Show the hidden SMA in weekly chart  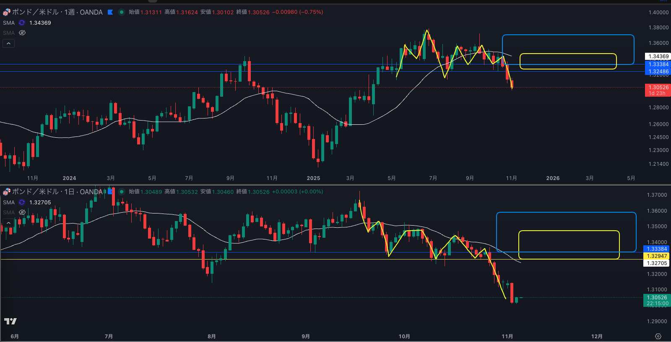(22, 33)
